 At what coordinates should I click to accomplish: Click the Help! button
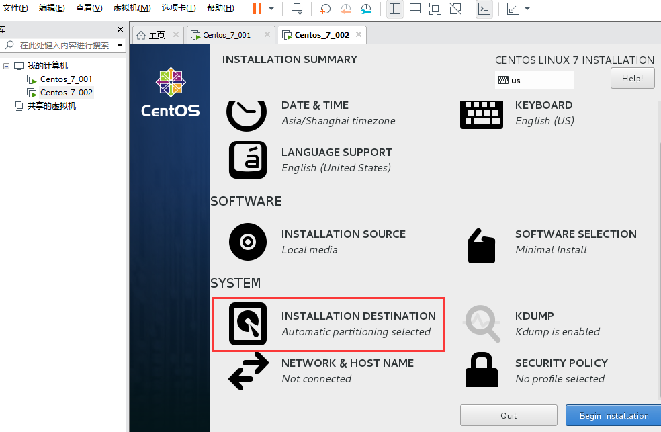pyautogui.click(x=632, y=78)
